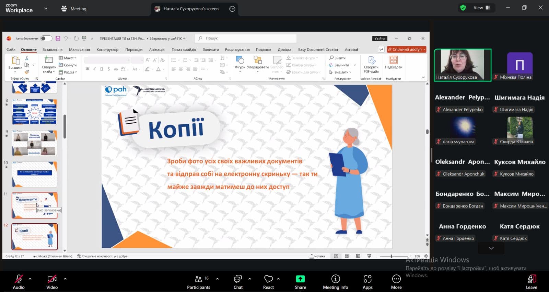Screen dimensions: 549x292
Task: Click the PowerPoint zoom slider
Action: [x=392, y=256]
